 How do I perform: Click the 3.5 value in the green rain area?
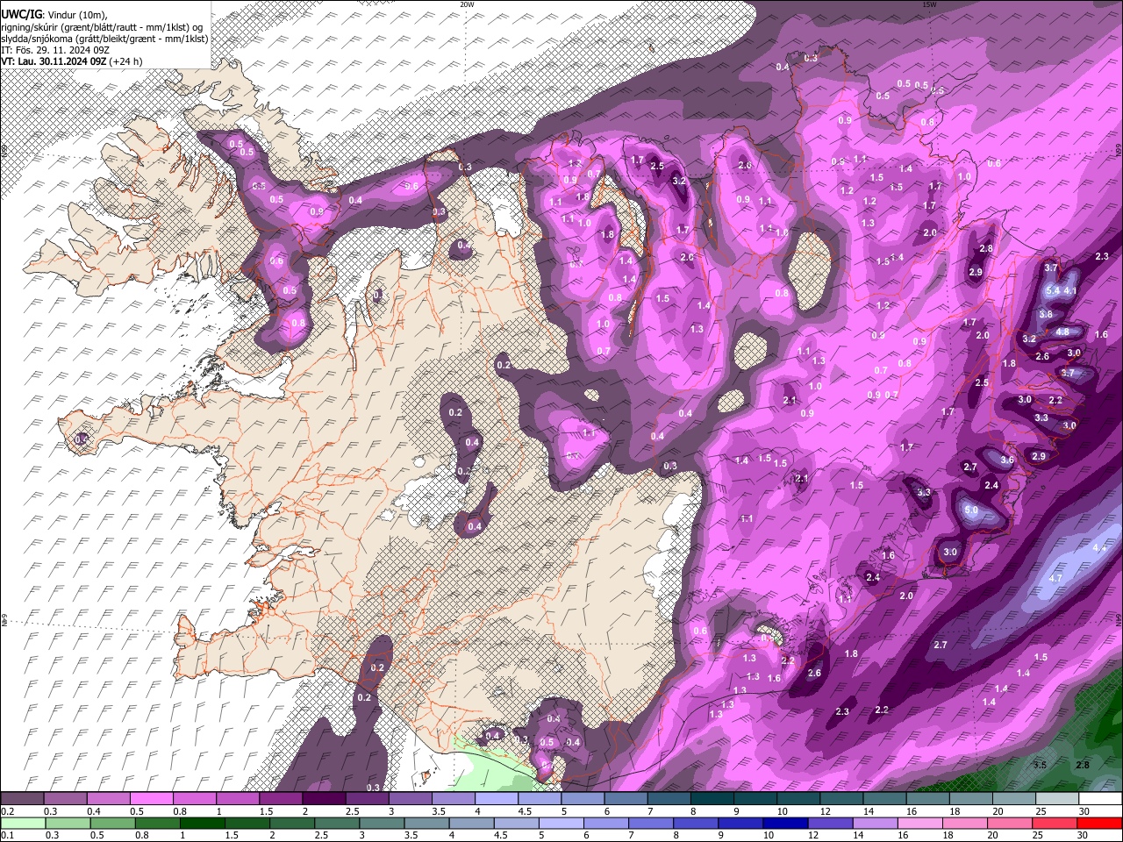point(1040,765)
